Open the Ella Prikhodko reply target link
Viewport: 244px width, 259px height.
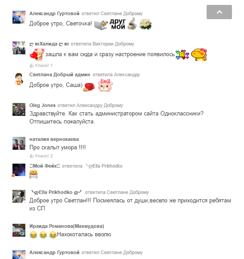tap(104, 166)
